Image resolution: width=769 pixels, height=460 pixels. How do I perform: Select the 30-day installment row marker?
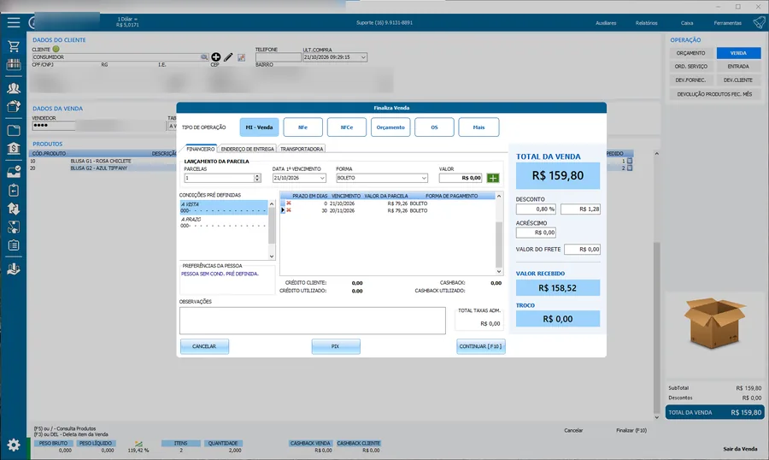pyautogui.click(x=283, y=210)
